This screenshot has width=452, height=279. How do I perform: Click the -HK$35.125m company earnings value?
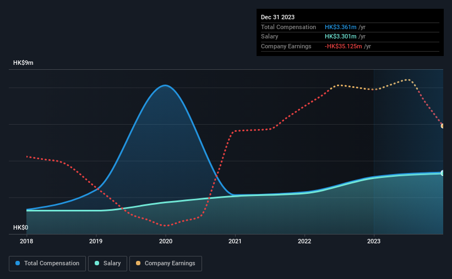(343, 46)
